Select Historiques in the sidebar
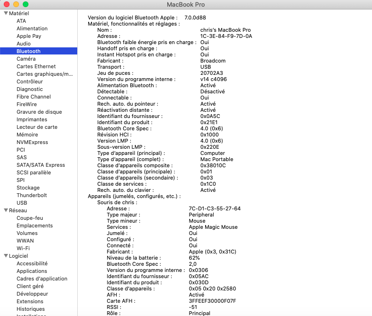372x316 pixels. 31,309
